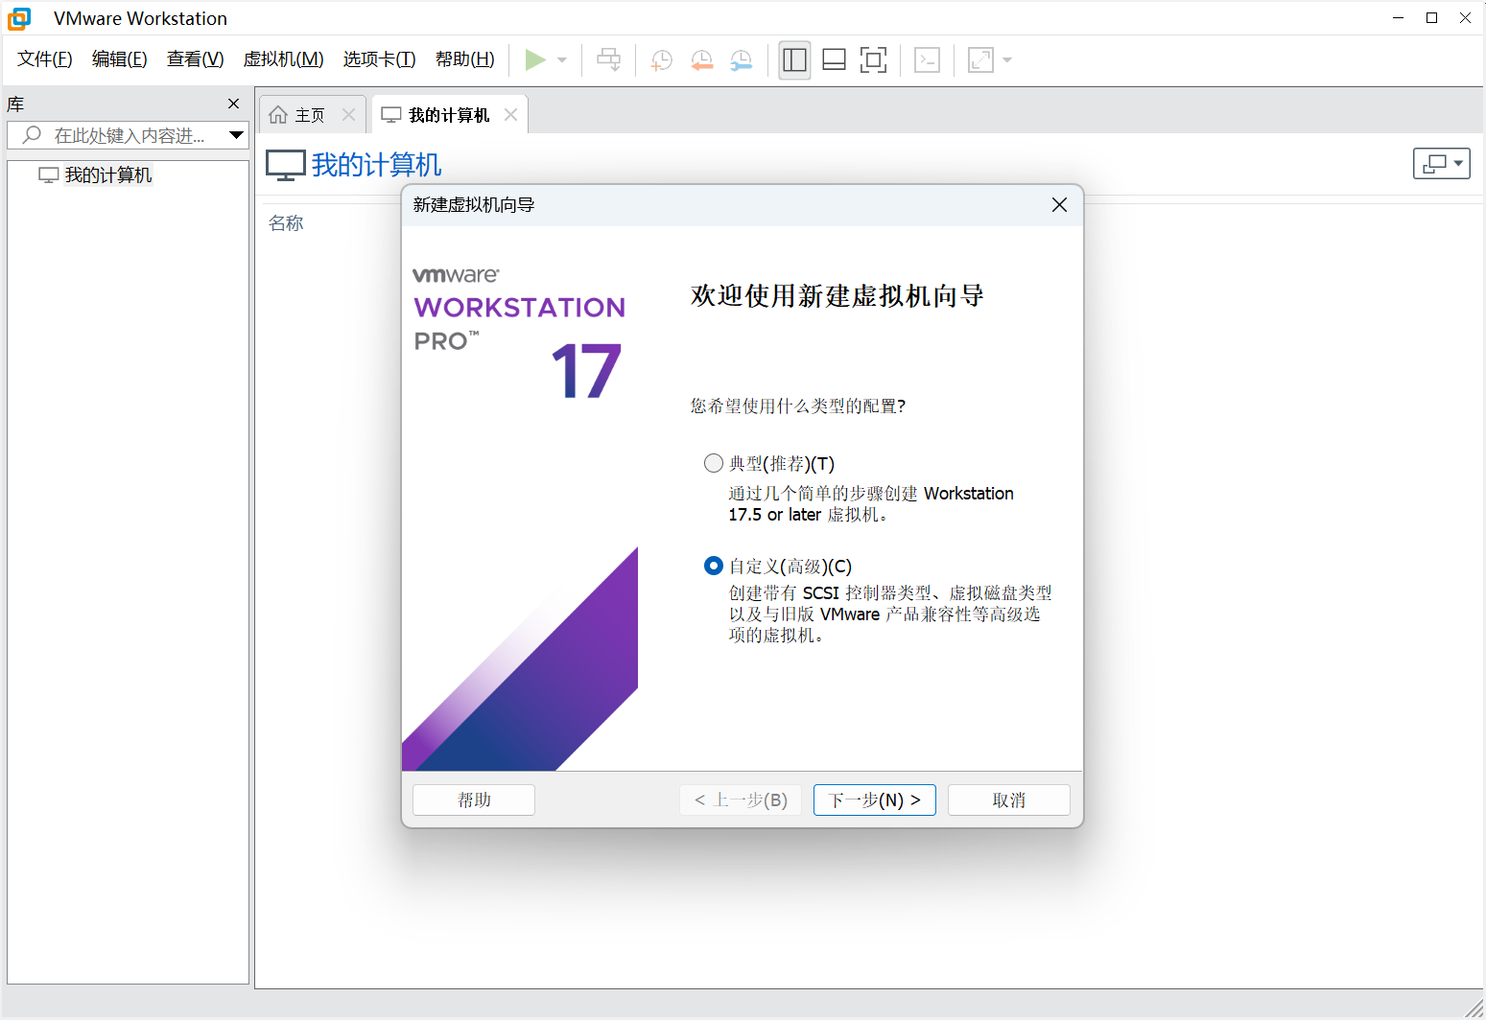Click the monitor icon on 我的计算机 tab

pos(391,115)
